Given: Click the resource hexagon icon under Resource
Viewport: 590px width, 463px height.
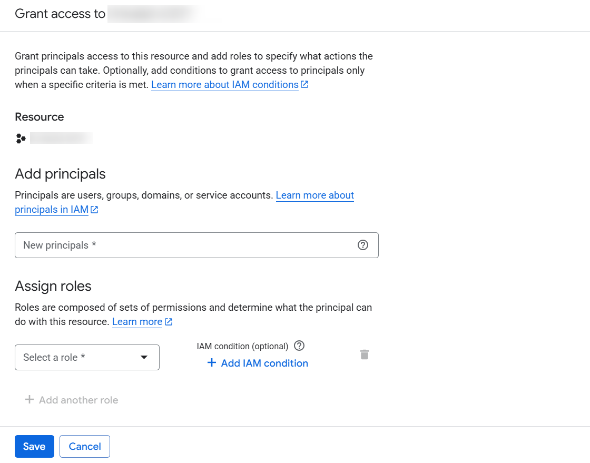Looking at the screenshot, I should click(21, 139).
